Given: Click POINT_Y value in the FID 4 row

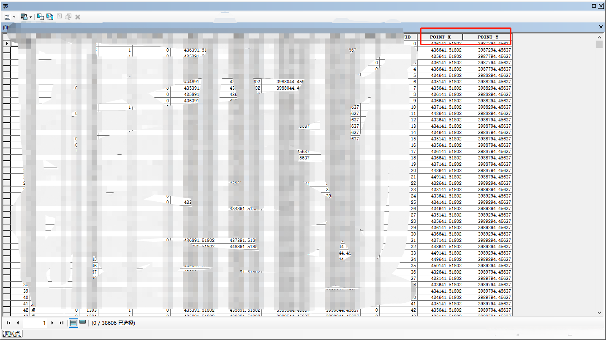Looking at the screenshot, I should 488,69.
